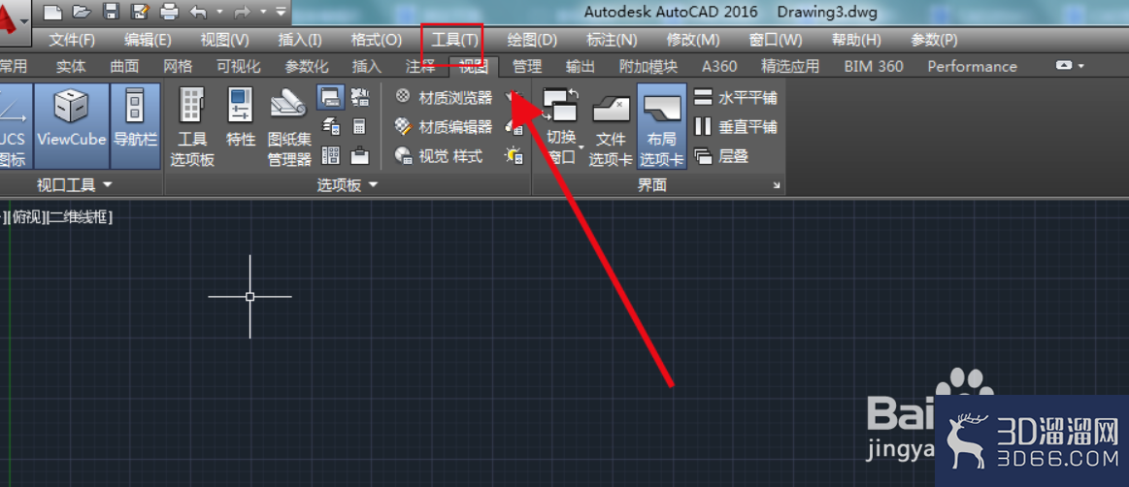Open the Redo history dropdown arrow
1129x487 pixels.
[263, 12]
